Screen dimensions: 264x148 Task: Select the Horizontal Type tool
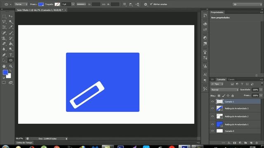coord(11,55)
